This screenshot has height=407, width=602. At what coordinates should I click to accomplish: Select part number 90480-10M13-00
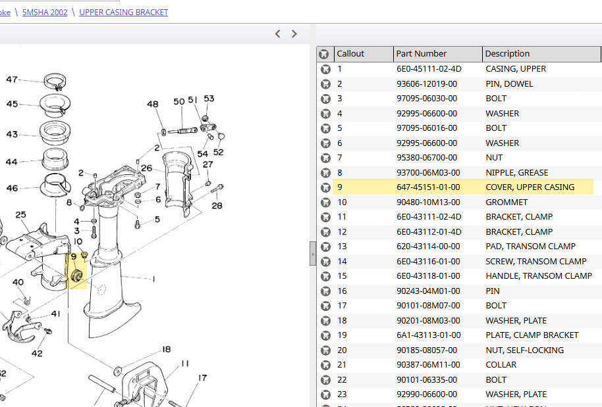click(428, 203)
